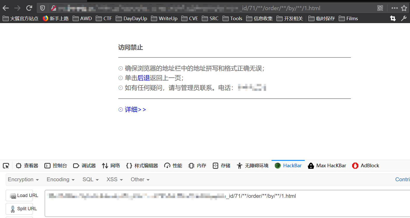Click the crop screenshot icon in bookmarks bar

click(x=393, y=18)
